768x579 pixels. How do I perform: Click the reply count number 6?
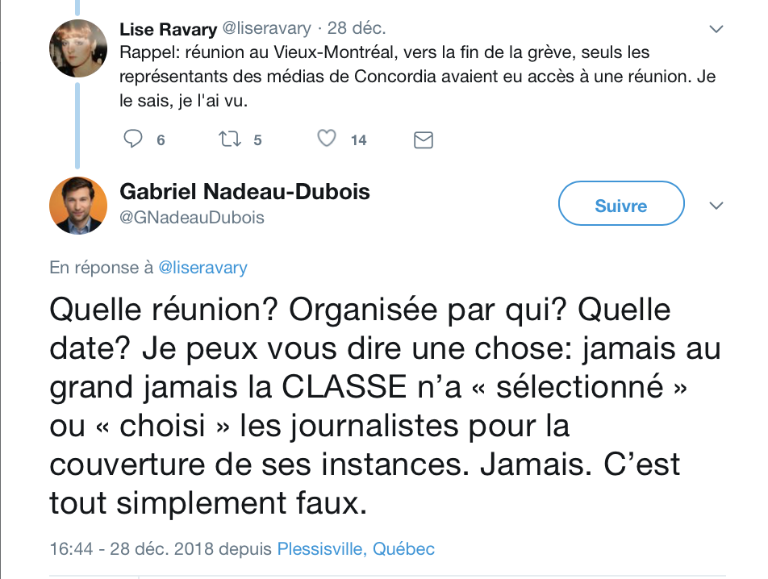(x=161, y=140)
